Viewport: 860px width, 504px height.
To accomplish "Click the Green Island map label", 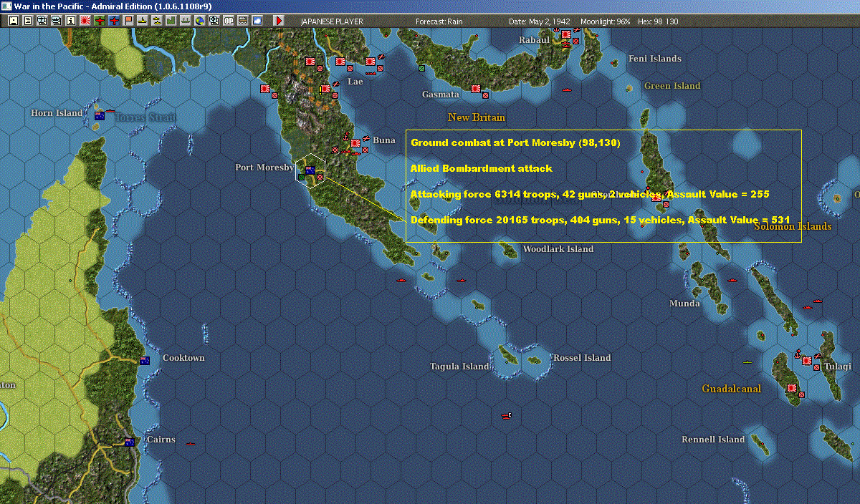I will point(672,86).
